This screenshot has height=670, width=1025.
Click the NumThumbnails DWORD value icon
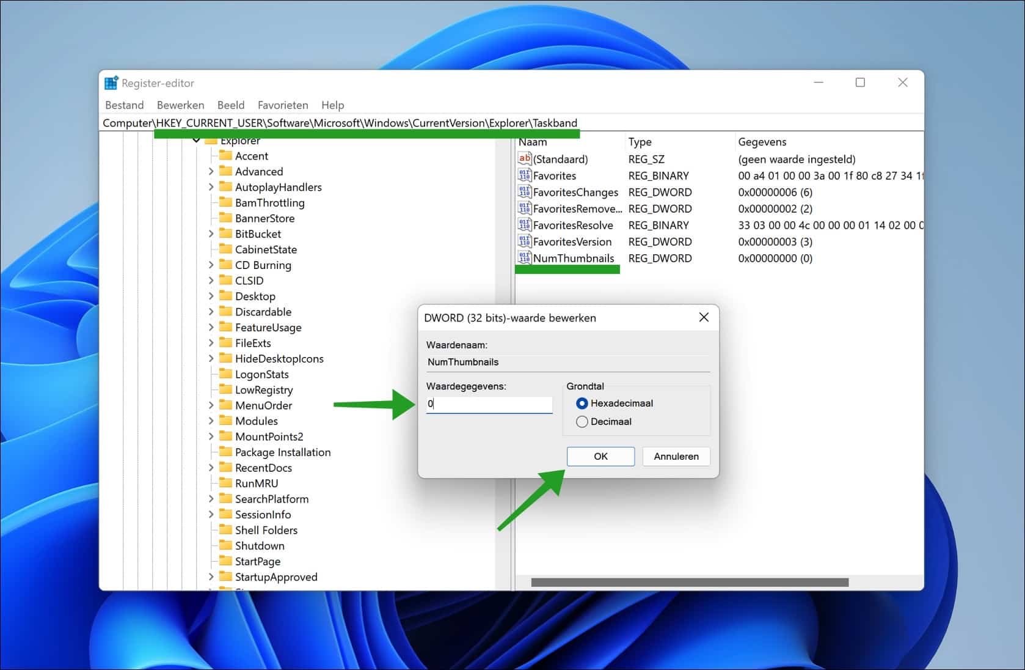[524, 258]
